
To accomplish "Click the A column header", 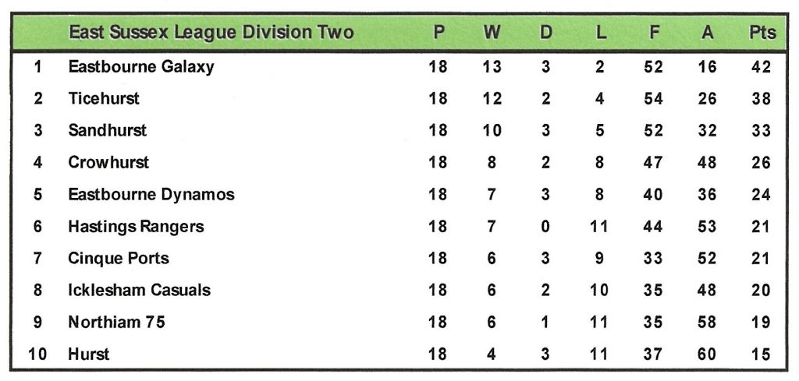I will (707, 32).
